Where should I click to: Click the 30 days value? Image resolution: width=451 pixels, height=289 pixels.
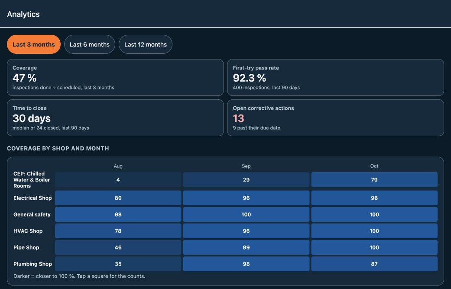coord(32,118)
